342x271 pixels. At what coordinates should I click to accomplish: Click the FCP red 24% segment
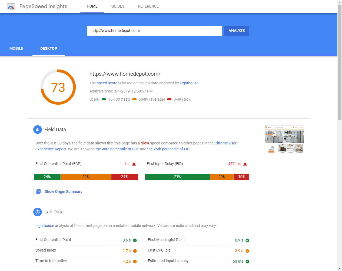[x=125, y=177]
